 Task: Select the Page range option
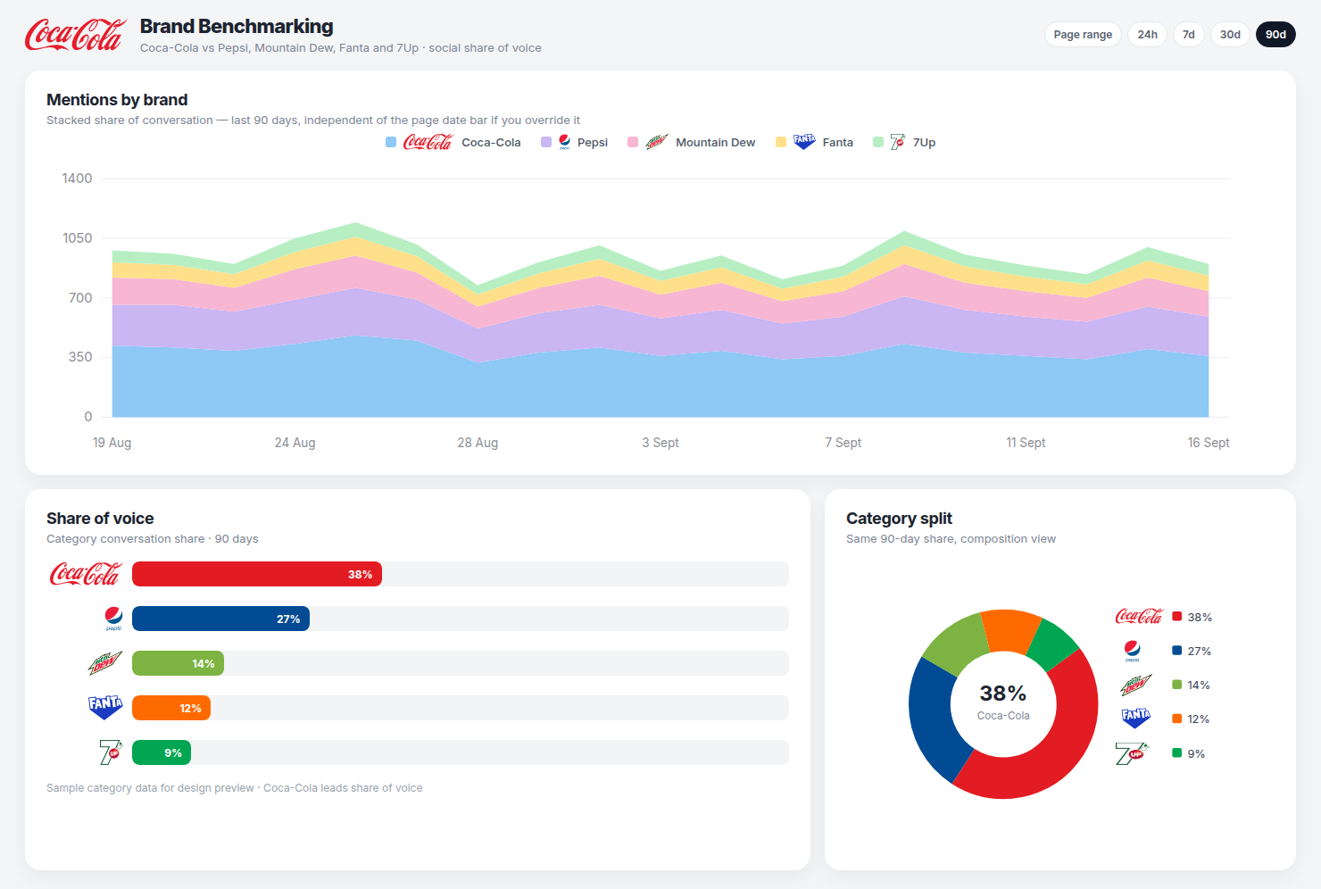pyautogui.click(x=1083, y=35)
